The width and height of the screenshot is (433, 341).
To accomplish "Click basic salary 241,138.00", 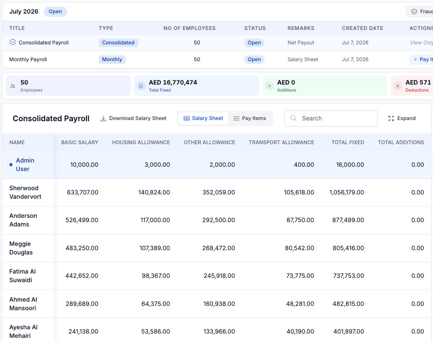I will (83, 331).
